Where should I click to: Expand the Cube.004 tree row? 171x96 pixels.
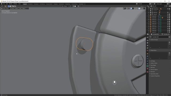(149, 18)
